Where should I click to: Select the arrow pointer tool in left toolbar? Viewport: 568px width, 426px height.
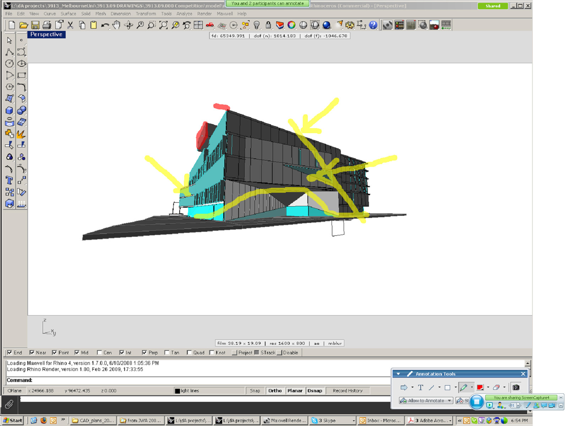click(x=10, y=40)
